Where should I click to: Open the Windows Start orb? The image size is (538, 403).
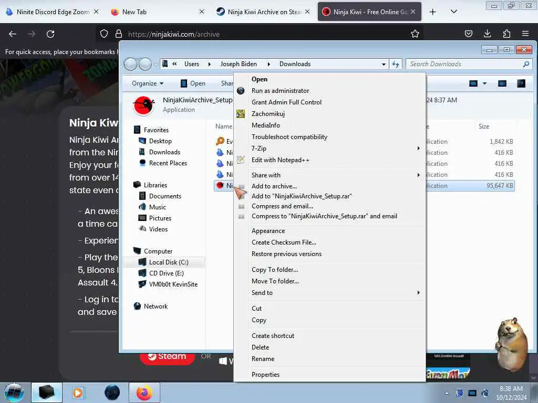[x=14, y=393]
